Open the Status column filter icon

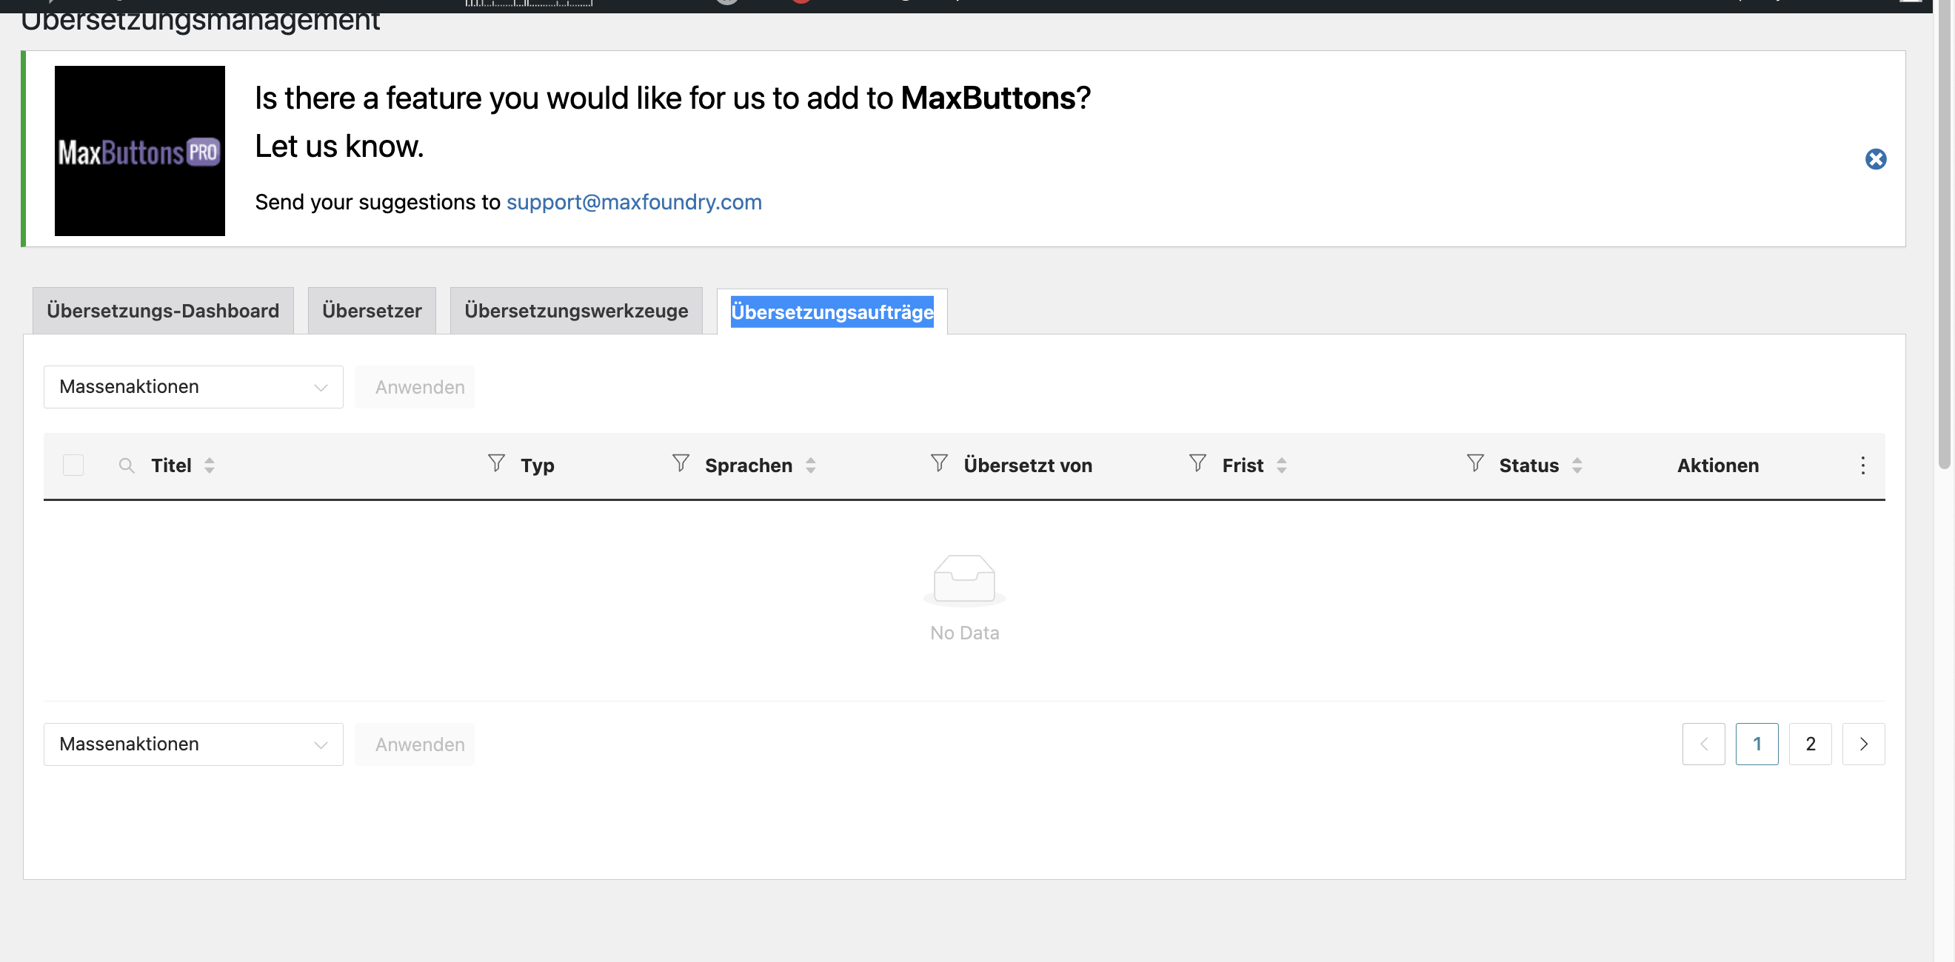coord(1474,462)
